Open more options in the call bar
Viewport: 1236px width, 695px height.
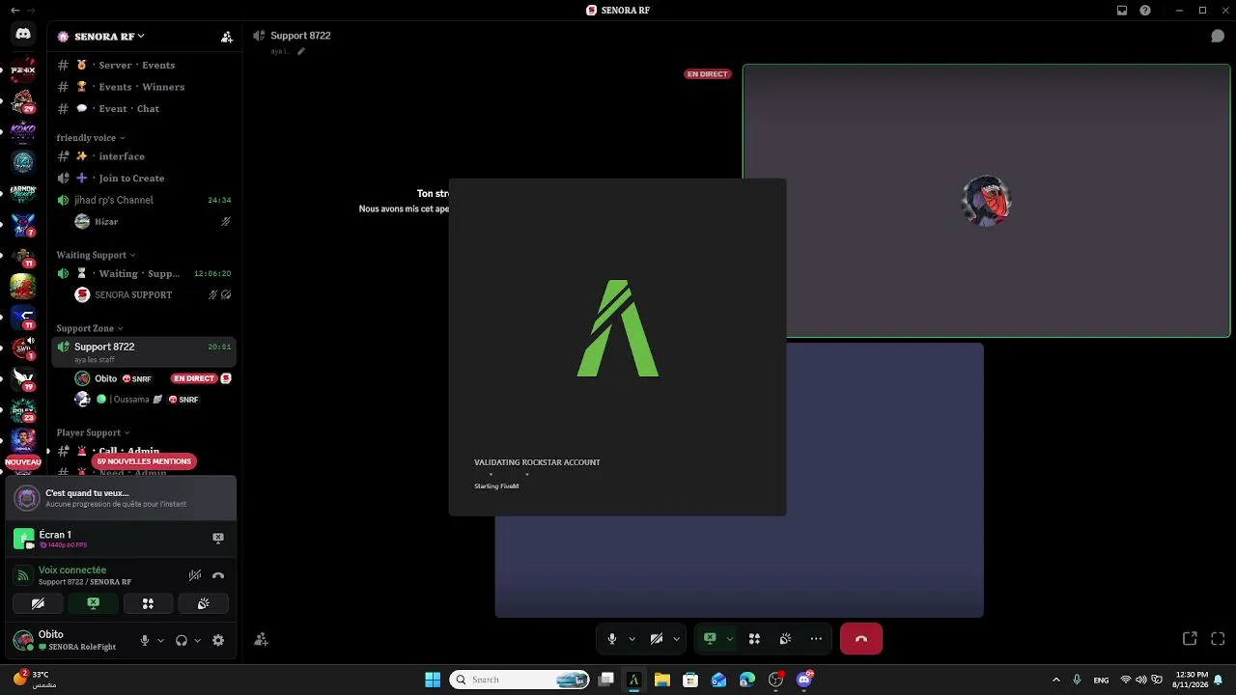coord(816,639)
